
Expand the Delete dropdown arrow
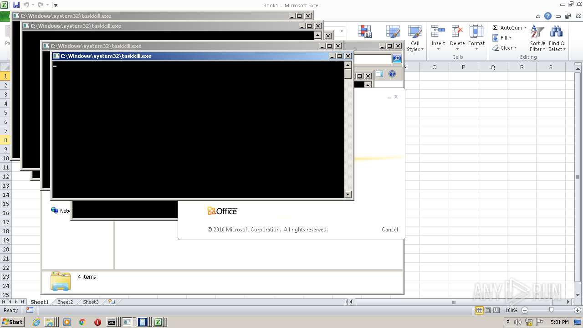457,49
